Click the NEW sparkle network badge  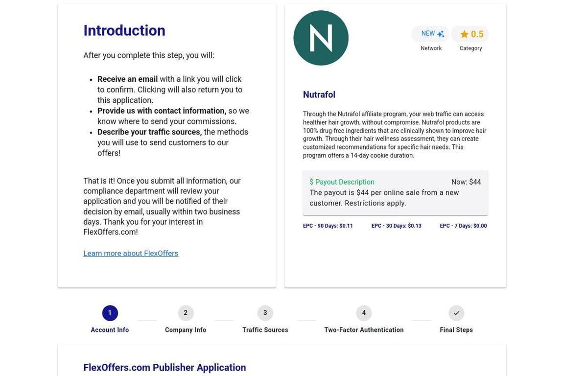[430, 34]
